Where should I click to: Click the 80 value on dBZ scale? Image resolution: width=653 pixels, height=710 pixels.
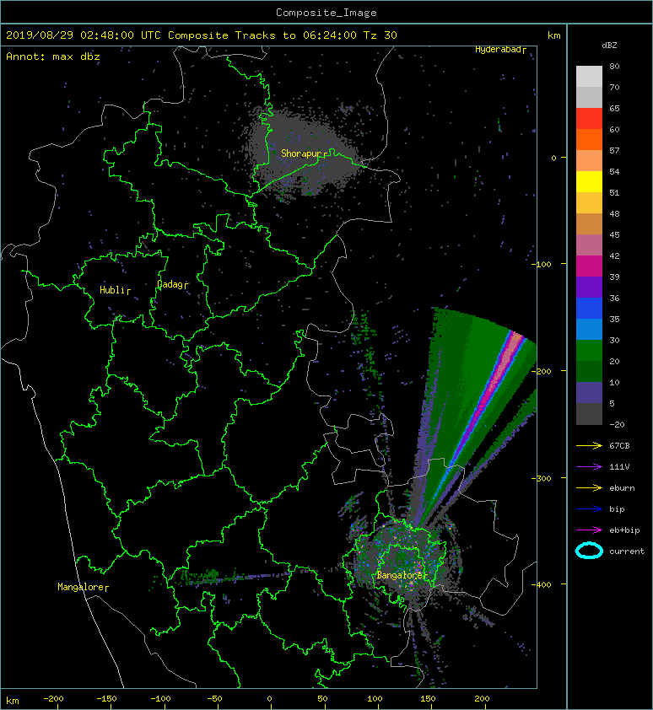[614, 66]
